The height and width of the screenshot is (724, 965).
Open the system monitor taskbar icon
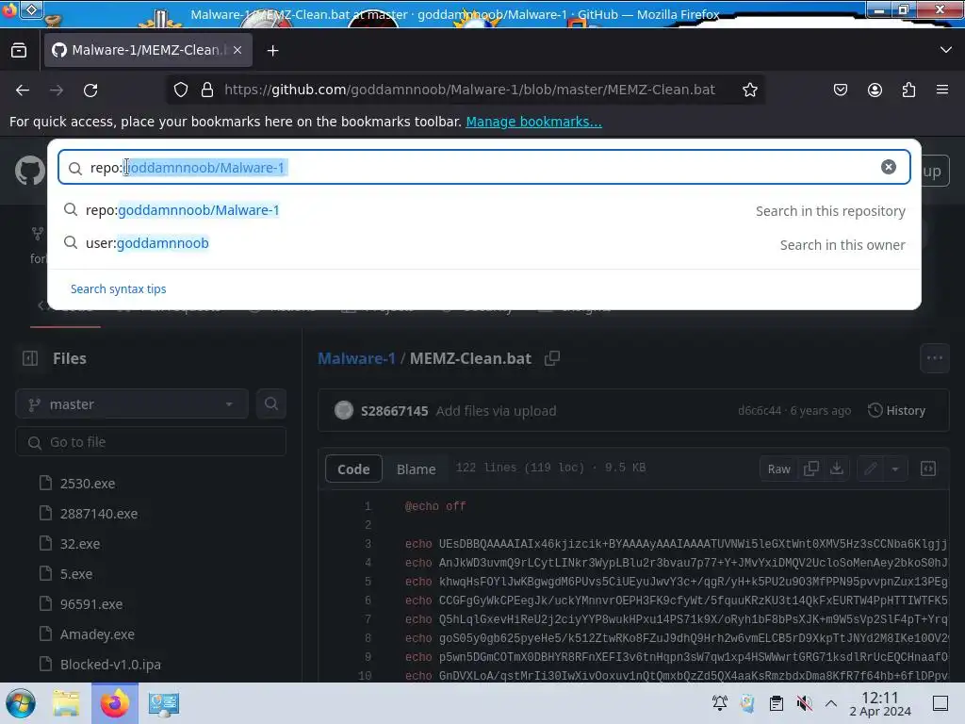(x=163, y=703)
